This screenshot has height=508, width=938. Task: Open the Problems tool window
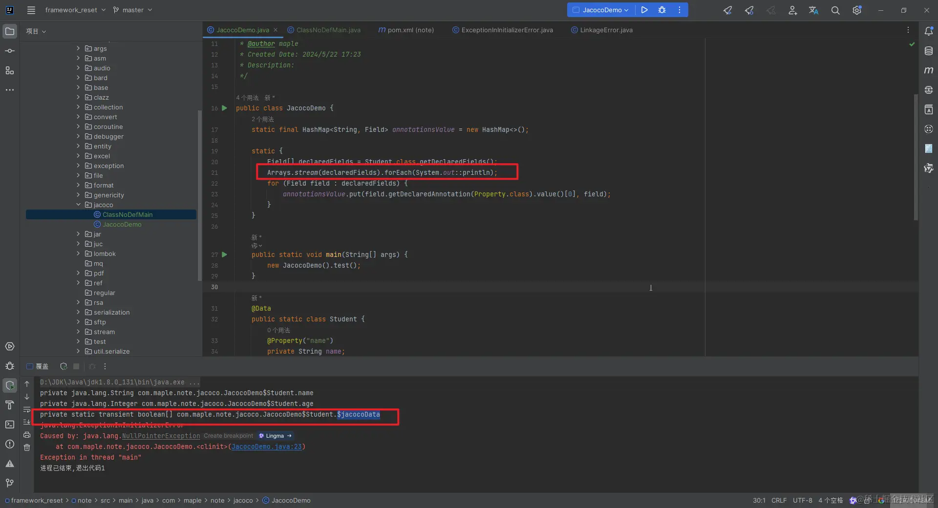10,444
